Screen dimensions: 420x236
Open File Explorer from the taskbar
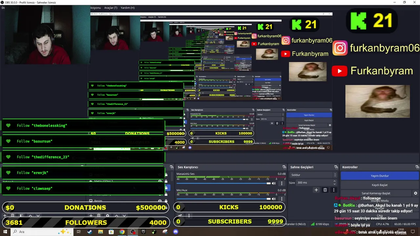pos(100,232)
